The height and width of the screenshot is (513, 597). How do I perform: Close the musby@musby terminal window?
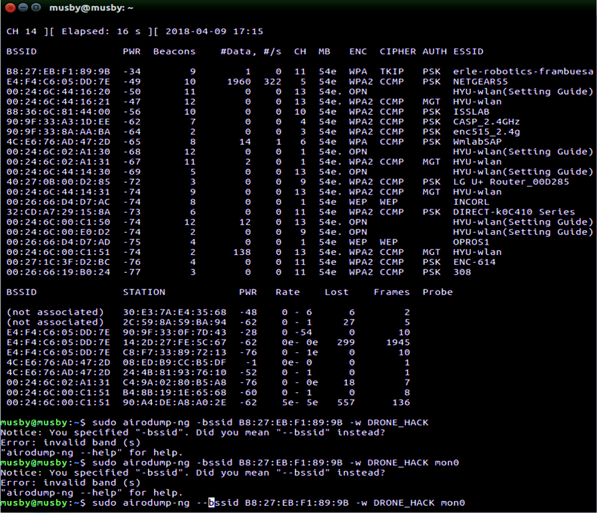click(10, 7)
